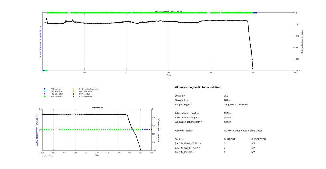The width and height of the screenshot is (326, 169).
Task: Click the 'TDE, real return' legend label
Action: [x=56, y=91]
